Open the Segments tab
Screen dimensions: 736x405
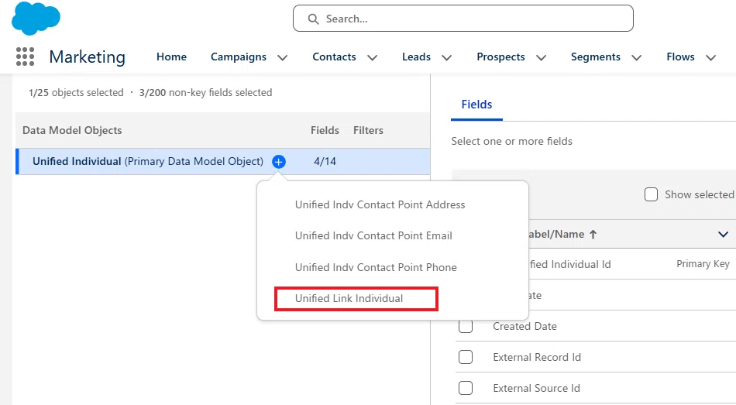(x=596, y=57)
